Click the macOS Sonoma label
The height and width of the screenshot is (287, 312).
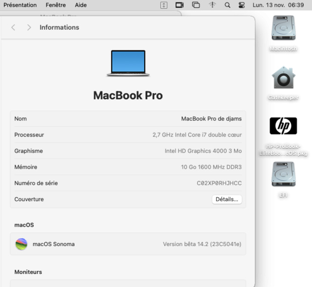(54, 244)
